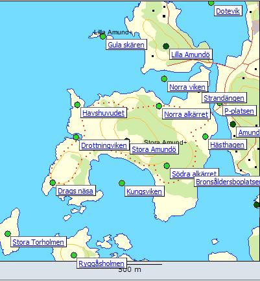Select the green dot at Norra viken
Image resolution: width=260 pixels, height=281 pixels.
164,79
